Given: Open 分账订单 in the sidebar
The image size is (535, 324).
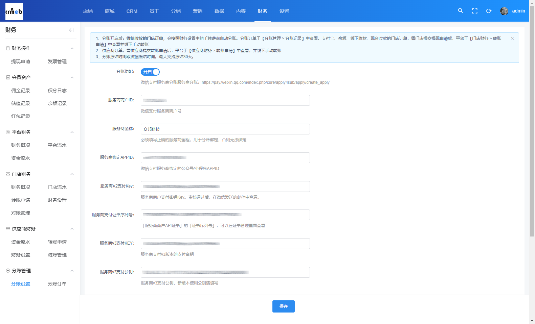Looking at the screenshot, I should pyautogui.click(x=57, y=284).
